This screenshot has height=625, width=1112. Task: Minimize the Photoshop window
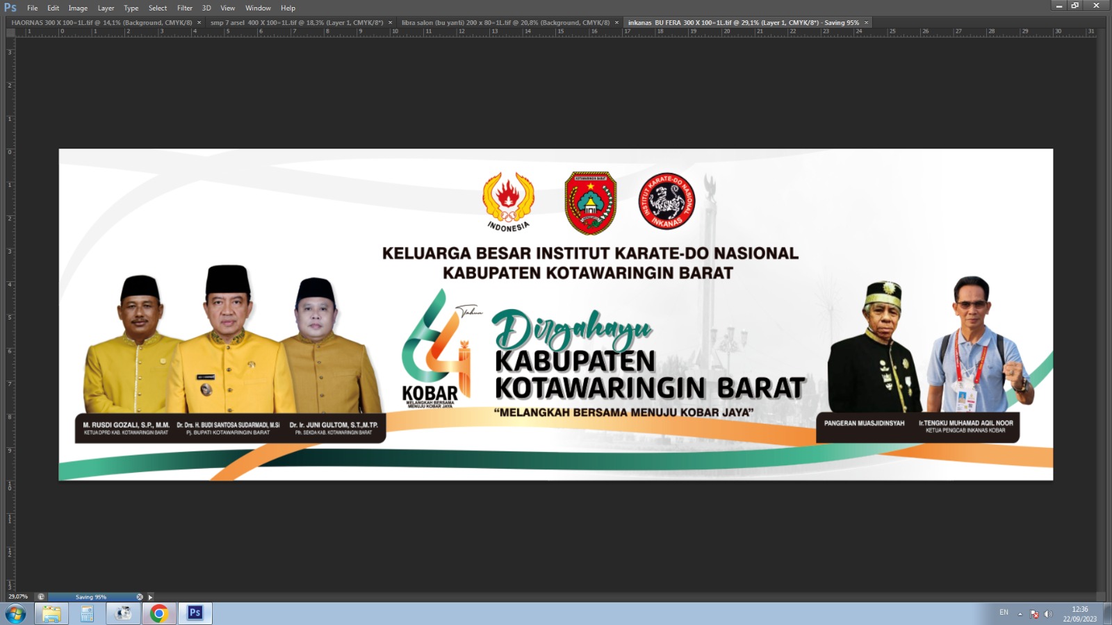point(1058,6)
